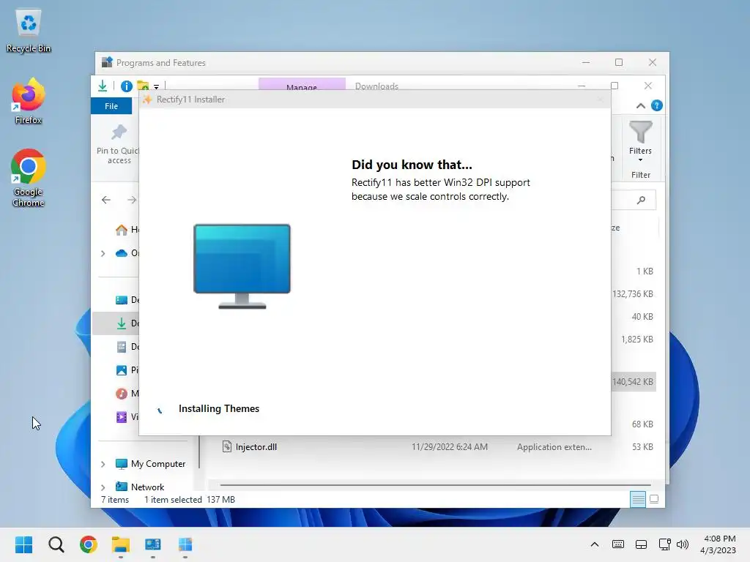The width and height of the screenshot is (750, 562).
Task: Open the clock showing 4:08 PM
Action: pyautogui.click(x=719, y=544)
